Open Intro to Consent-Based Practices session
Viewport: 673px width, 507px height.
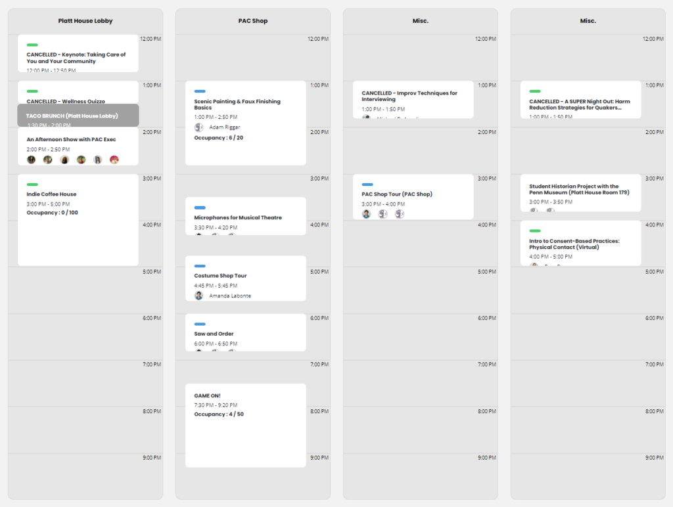click(581, 243)
